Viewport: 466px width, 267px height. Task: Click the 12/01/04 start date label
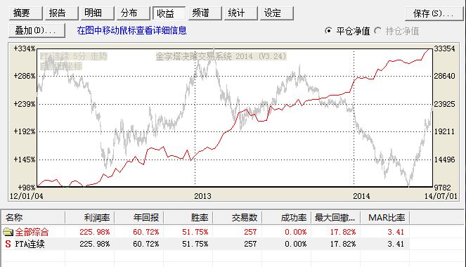click(x=27, y=196)
